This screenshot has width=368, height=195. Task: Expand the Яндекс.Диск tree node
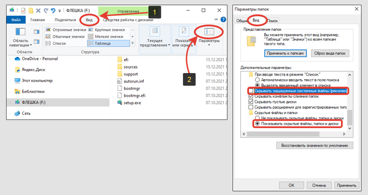coord(10,70)
